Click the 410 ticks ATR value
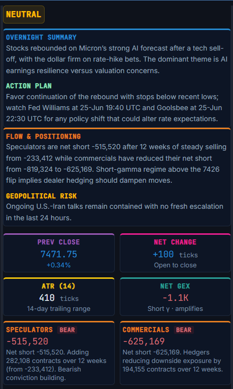Screen dimensions: 233x389 pyautogui.click(x=59, y=298)
